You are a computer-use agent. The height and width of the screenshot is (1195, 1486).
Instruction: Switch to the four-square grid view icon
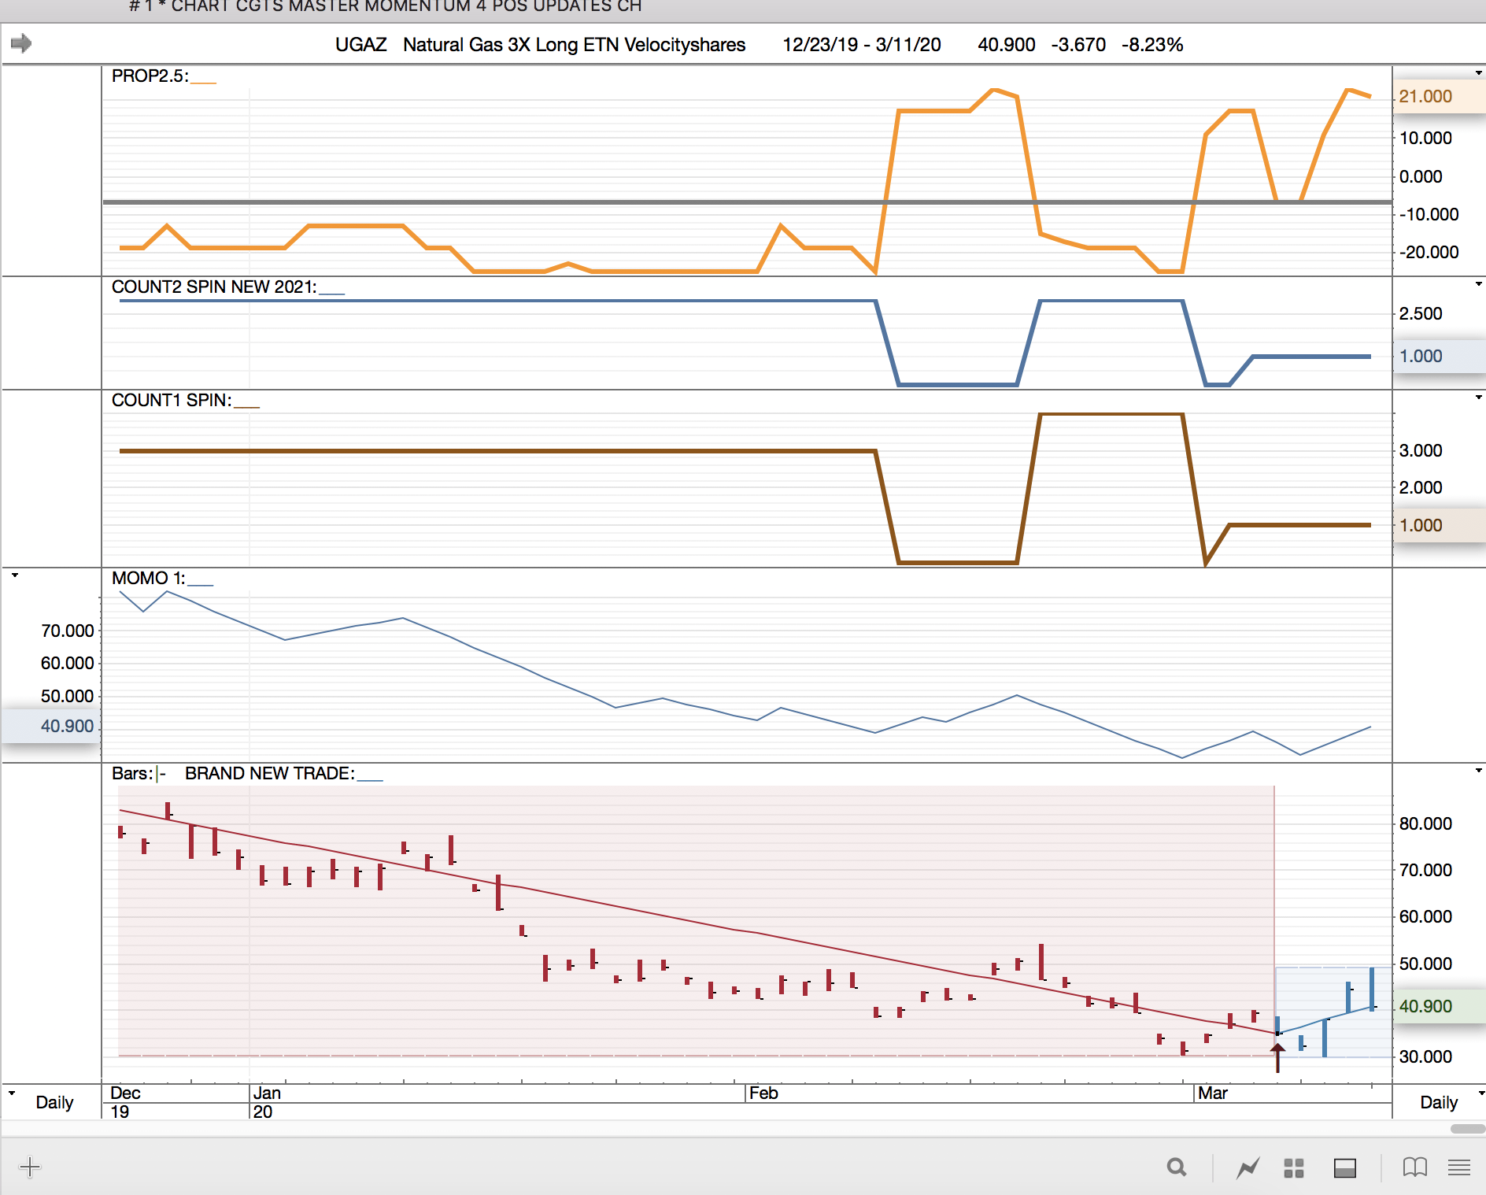point(1294,1167)
